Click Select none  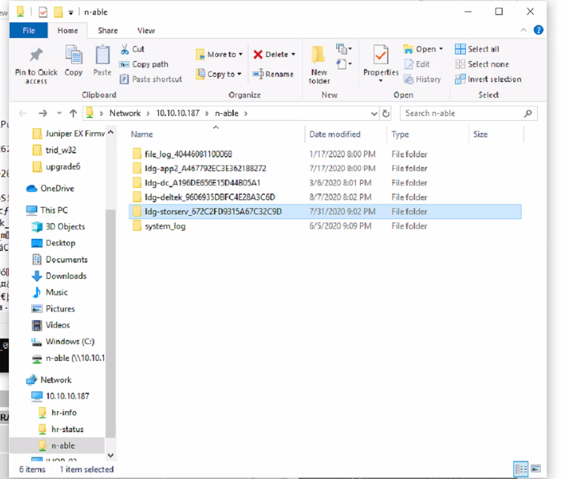tap(482, 64)
